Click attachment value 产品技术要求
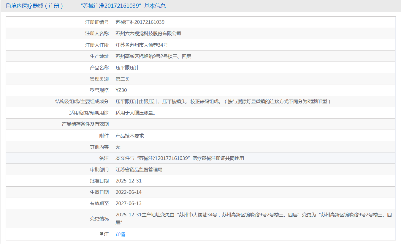The height and width of the screenshot is (244, 401). [130, 136]
